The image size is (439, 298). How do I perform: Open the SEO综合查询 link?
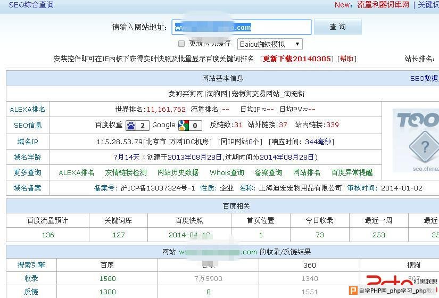pos(31,5)
